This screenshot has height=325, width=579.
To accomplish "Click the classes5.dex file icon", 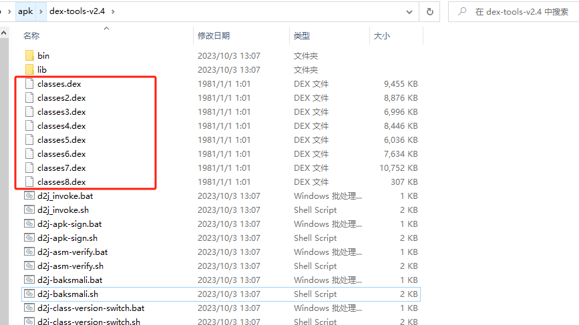I will pos(29,140).
